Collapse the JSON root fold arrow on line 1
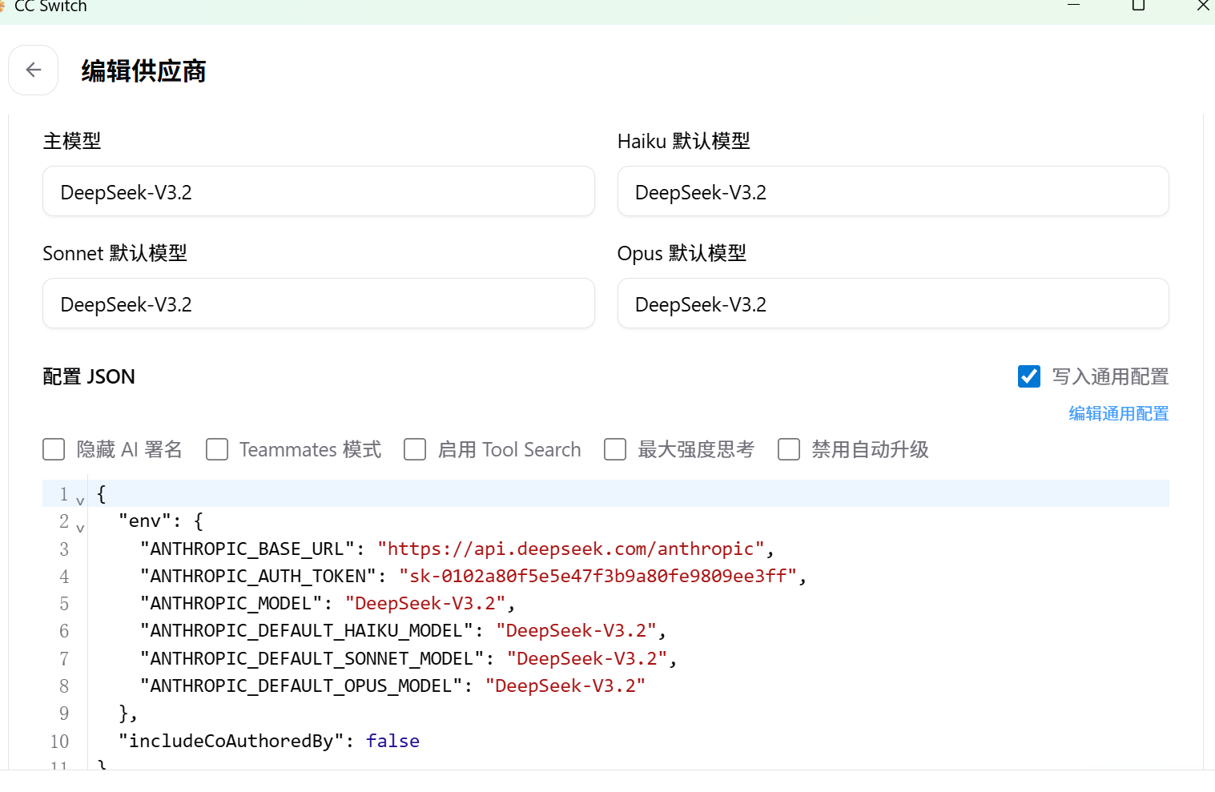 (x=80, y=501)
